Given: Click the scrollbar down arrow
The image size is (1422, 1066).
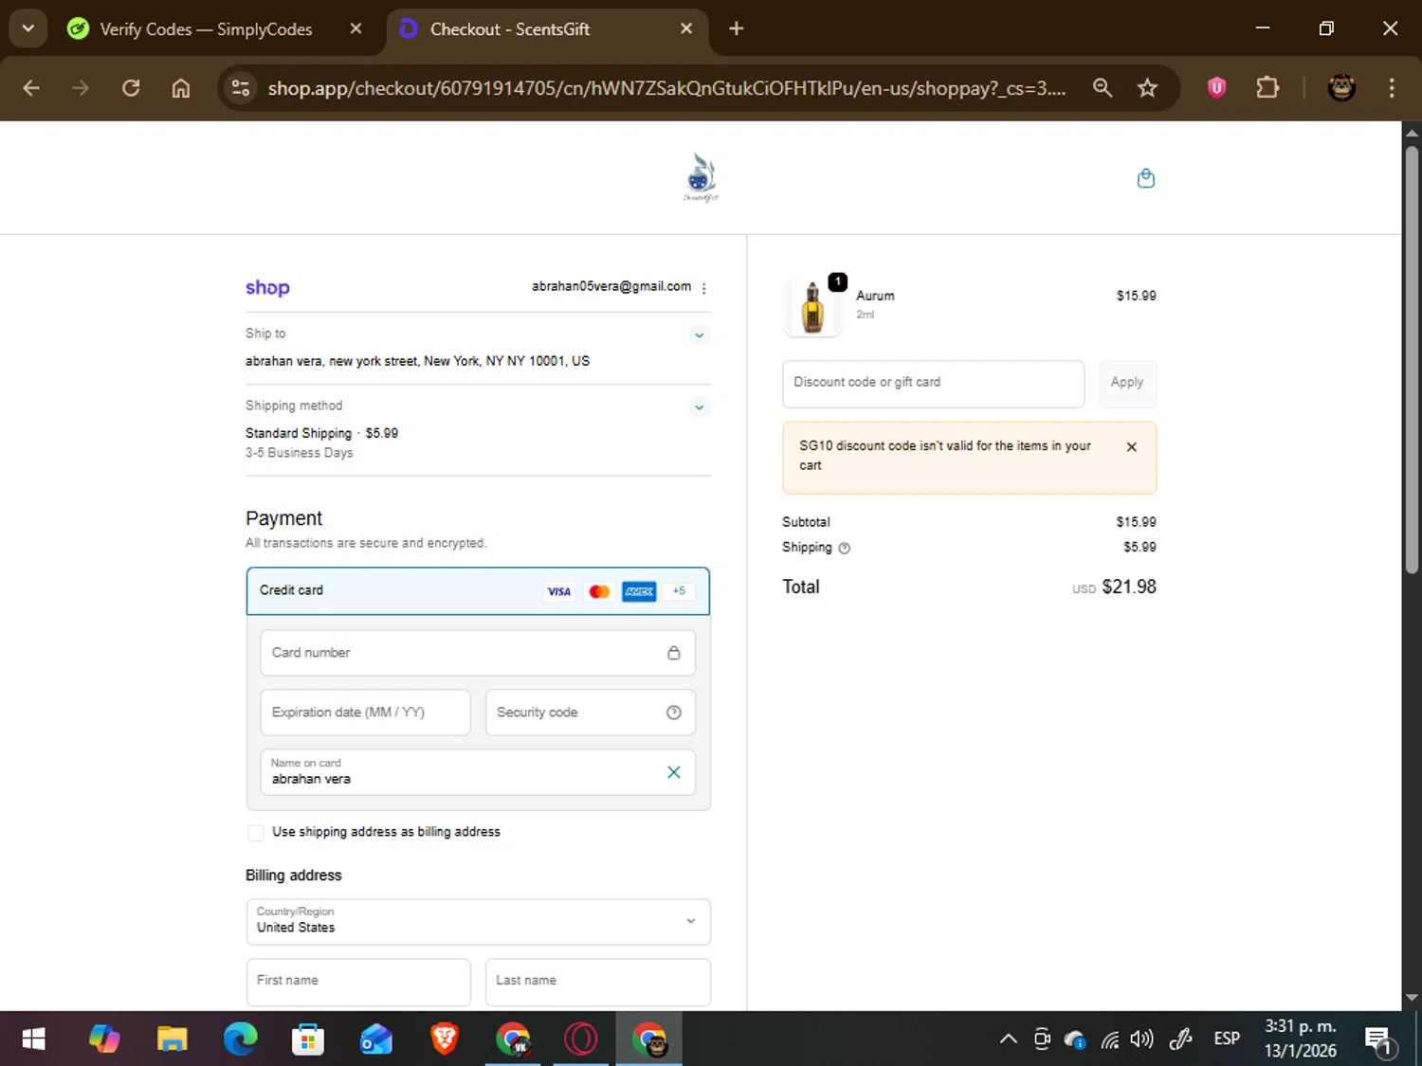Looking at the screenshot, I should [x=1412, y=998].
